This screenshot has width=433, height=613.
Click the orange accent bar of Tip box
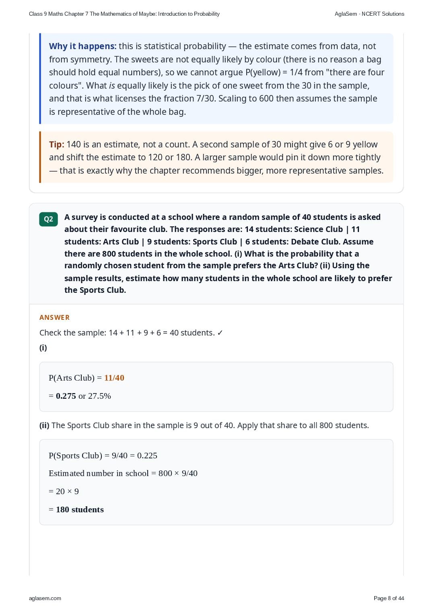point(40,157)
